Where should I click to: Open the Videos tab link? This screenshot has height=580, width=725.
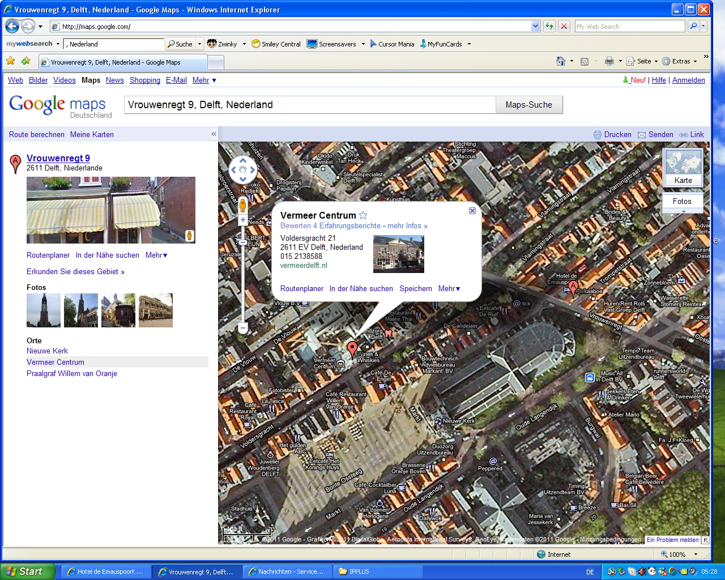coord(64,80)
